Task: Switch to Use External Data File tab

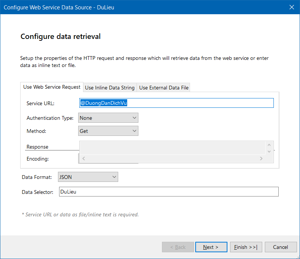Action: (x=164, y=88)
